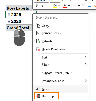Click the Sort submenu arrow
Image resolution: width=96 pixels, height=101 pixels.
86,57
